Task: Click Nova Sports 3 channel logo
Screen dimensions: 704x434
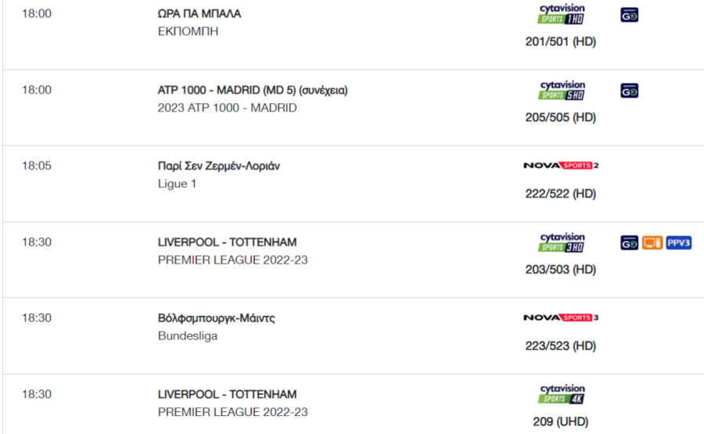Action: click(561, 317)
